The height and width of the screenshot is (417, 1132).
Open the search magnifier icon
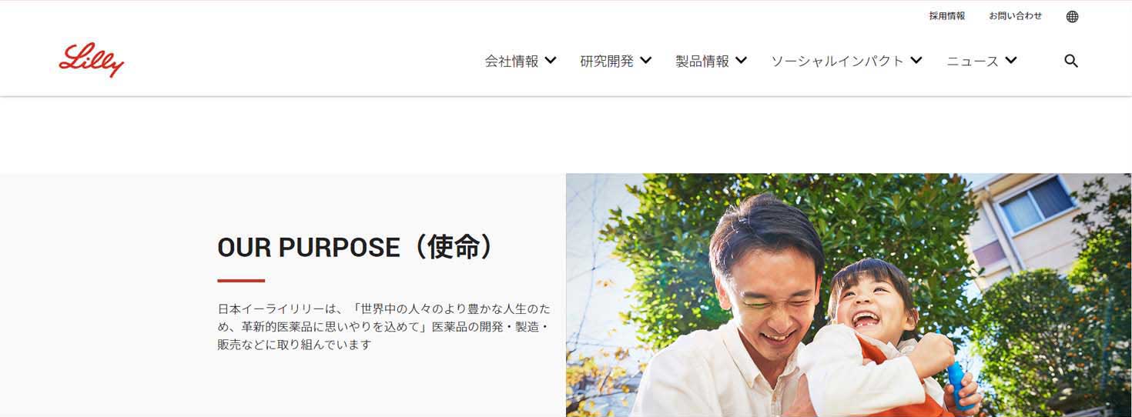tap(1071, 61)
